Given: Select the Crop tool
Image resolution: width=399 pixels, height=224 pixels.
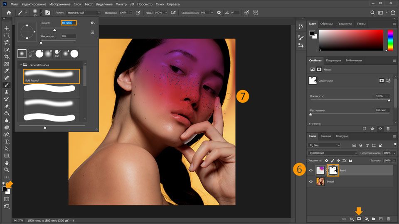Looking at the screenshot, I should click(x=7, y=56).
